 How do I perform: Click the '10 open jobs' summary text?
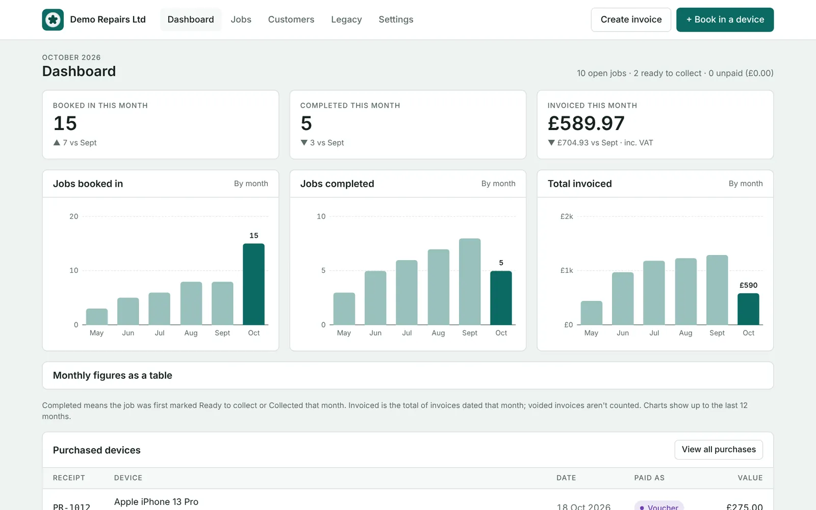pos(601,73)
